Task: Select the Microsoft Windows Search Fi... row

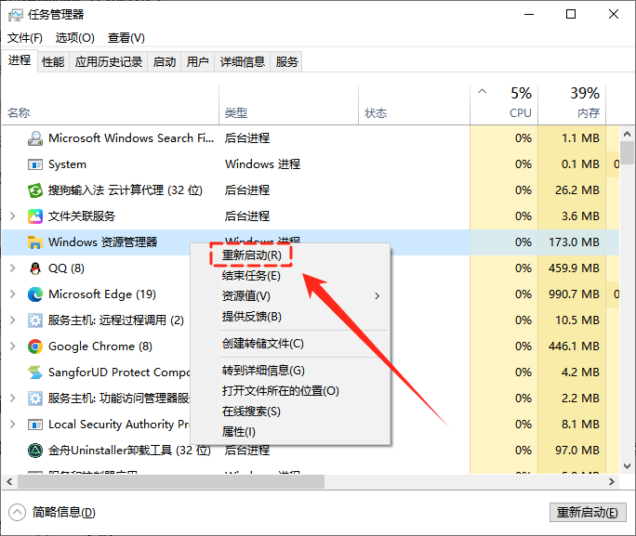Action: point(311,138)
